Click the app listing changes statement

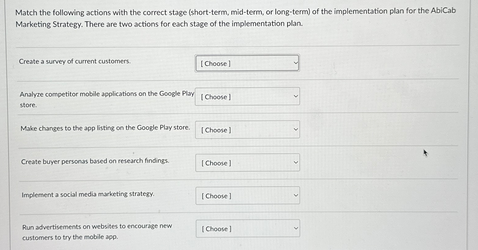(105, 128)
